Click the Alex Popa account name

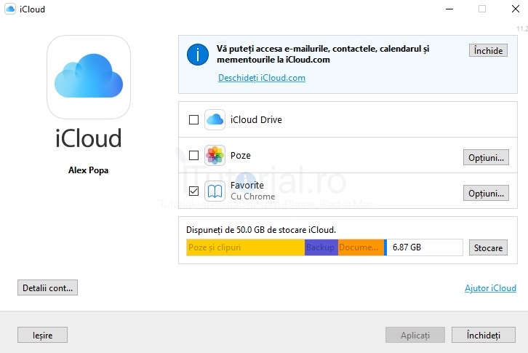[89, 170]
